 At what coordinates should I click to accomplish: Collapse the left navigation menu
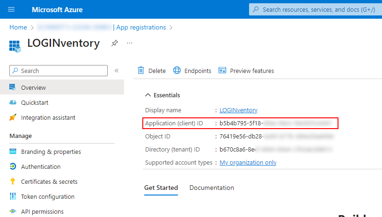coord(117,71)
